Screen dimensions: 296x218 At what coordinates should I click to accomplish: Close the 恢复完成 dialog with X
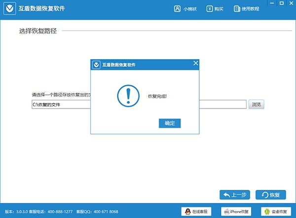coord(195,64)
